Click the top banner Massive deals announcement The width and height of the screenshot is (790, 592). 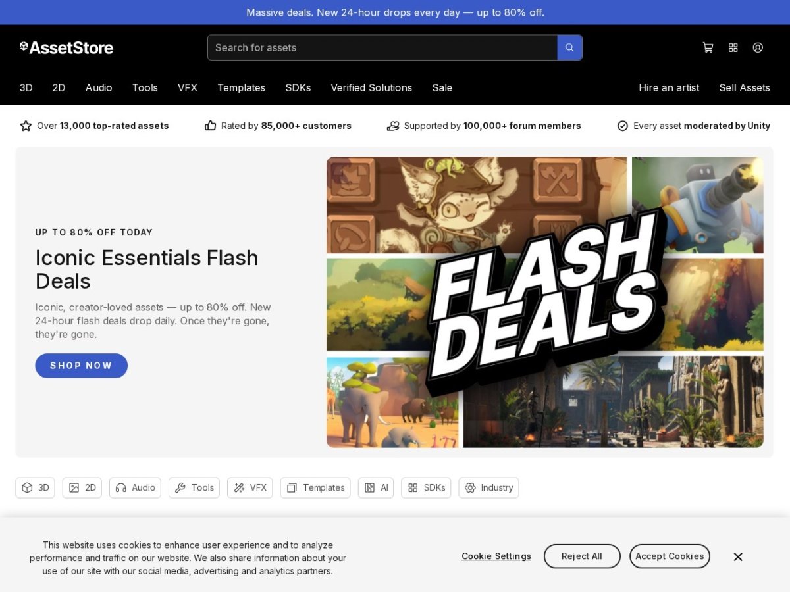[x=395, y=12]
